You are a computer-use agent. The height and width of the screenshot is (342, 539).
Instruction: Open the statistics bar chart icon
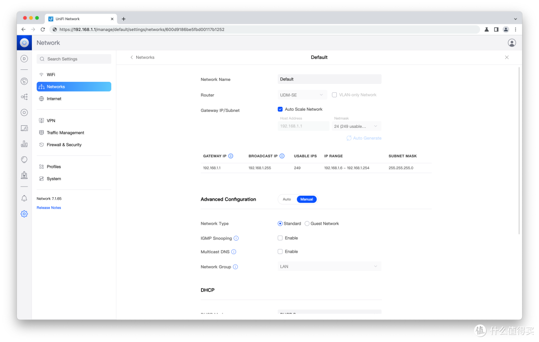[24, 144]
